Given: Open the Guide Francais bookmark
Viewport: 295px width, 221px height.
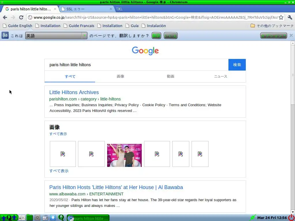Looking at the screenshot, I should 79,26.
